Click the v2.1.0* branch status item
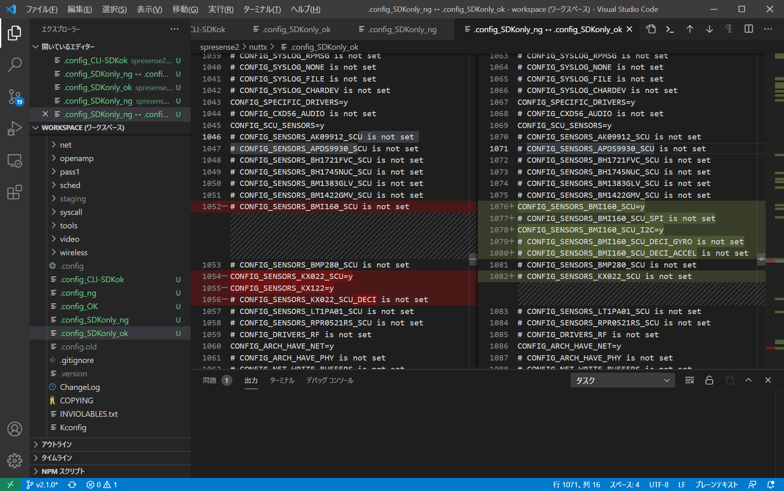The height and width of the screenshot is (491, 784). click(42, 484)
